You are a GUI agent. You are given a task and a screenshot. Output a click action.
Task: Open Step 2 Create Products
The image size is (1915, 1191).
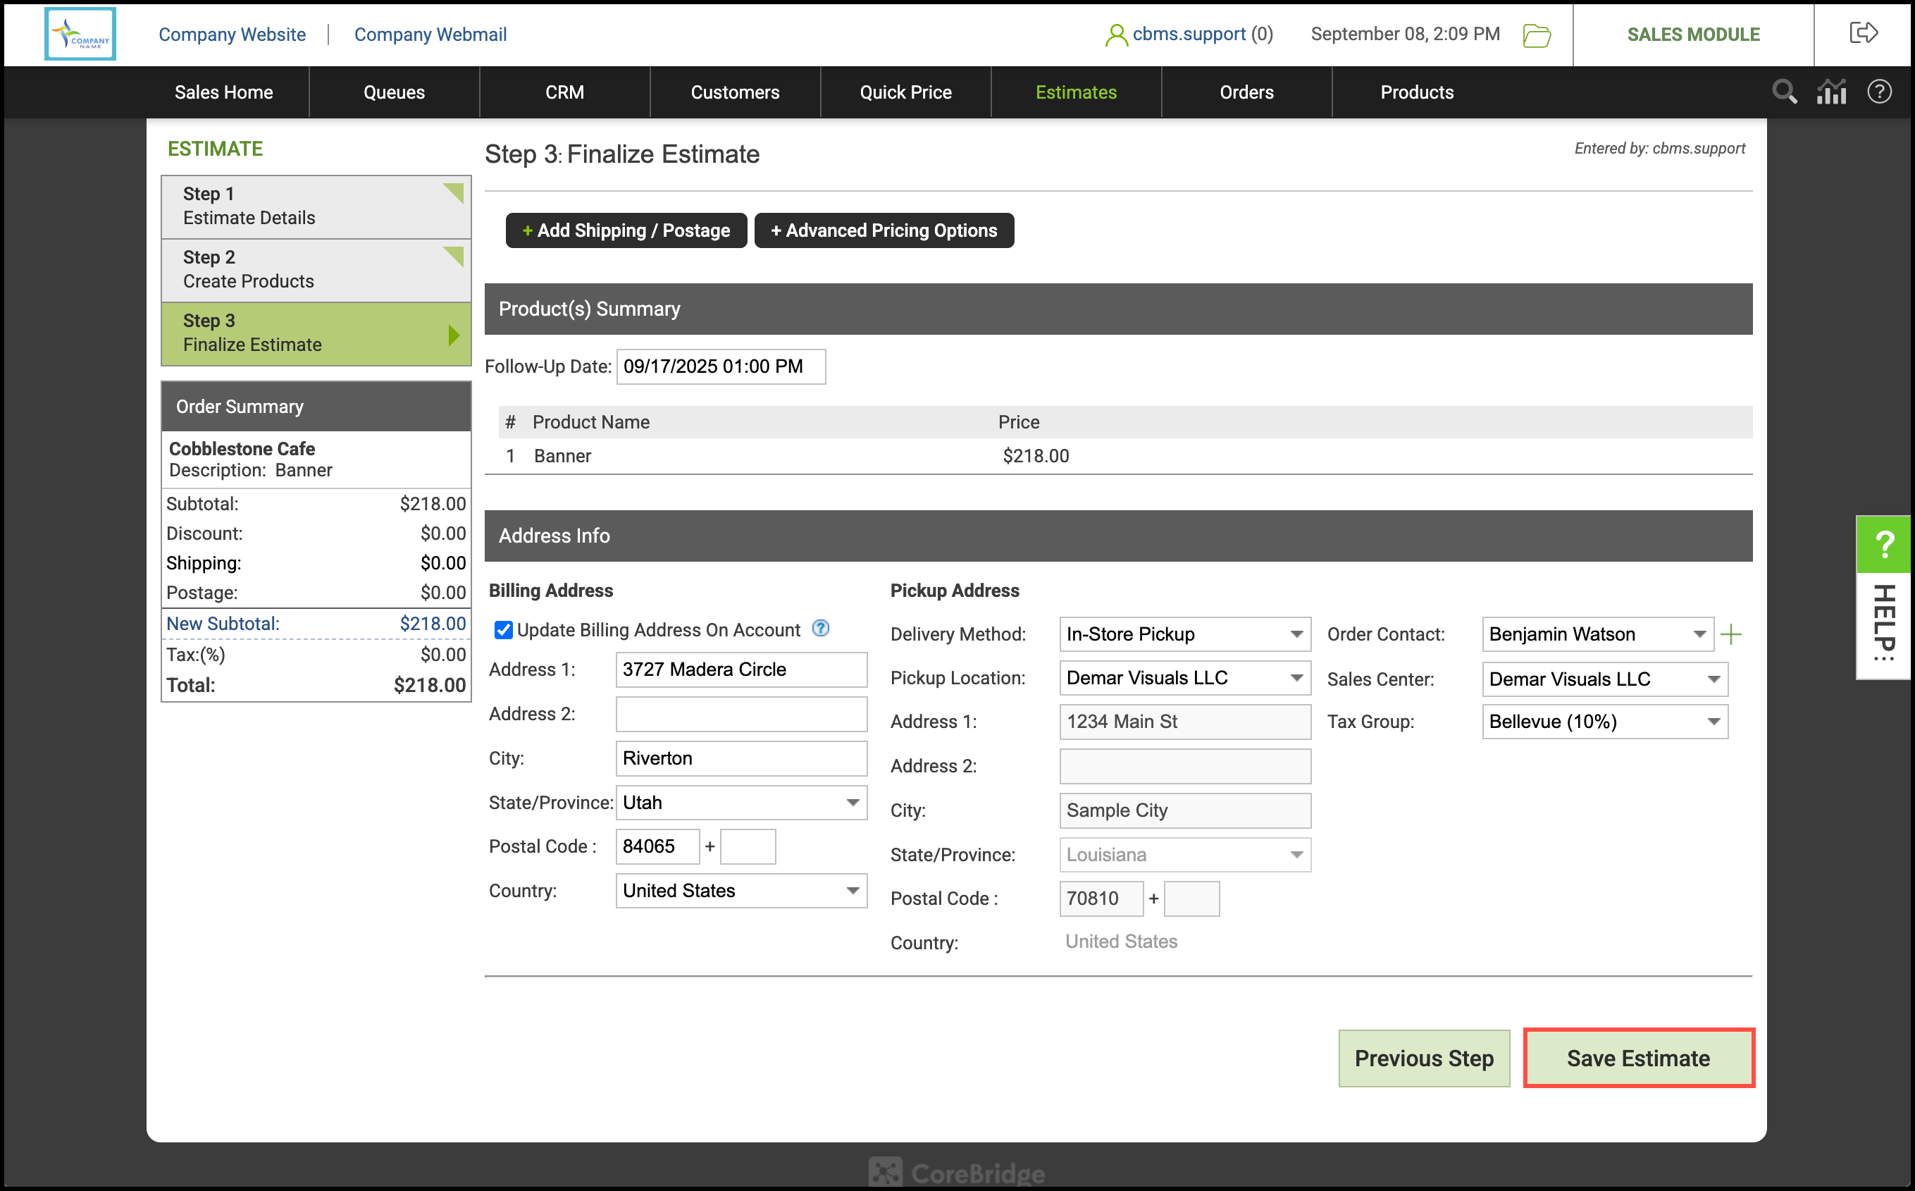tap(316, 269)
